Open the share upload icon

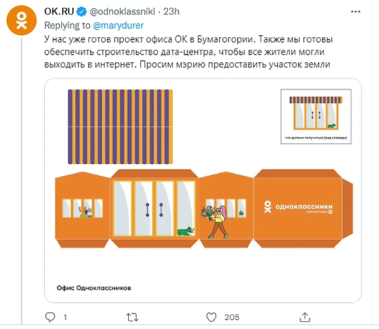point(305,317)
